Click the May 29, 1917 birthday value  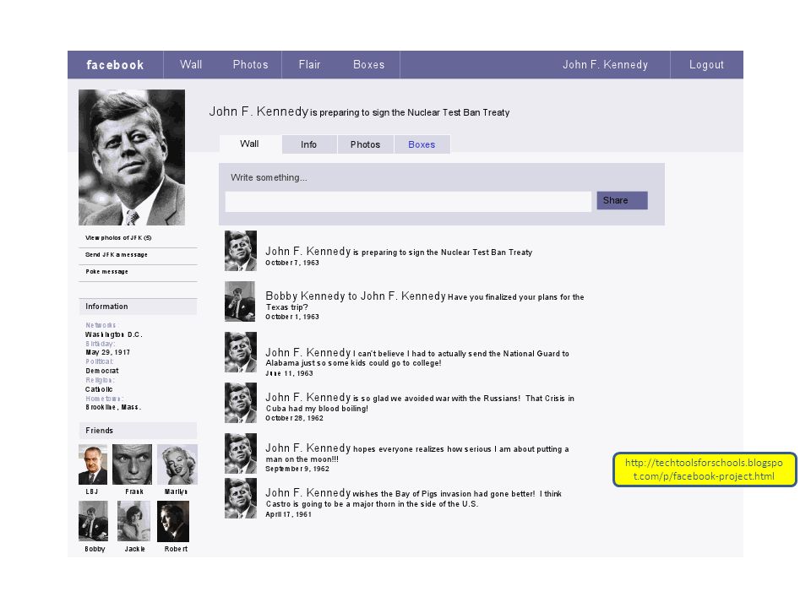point(107,352)
